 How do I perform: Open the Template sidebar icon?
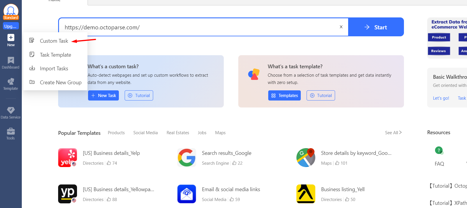pyautogui.click(x=11, y=81)
